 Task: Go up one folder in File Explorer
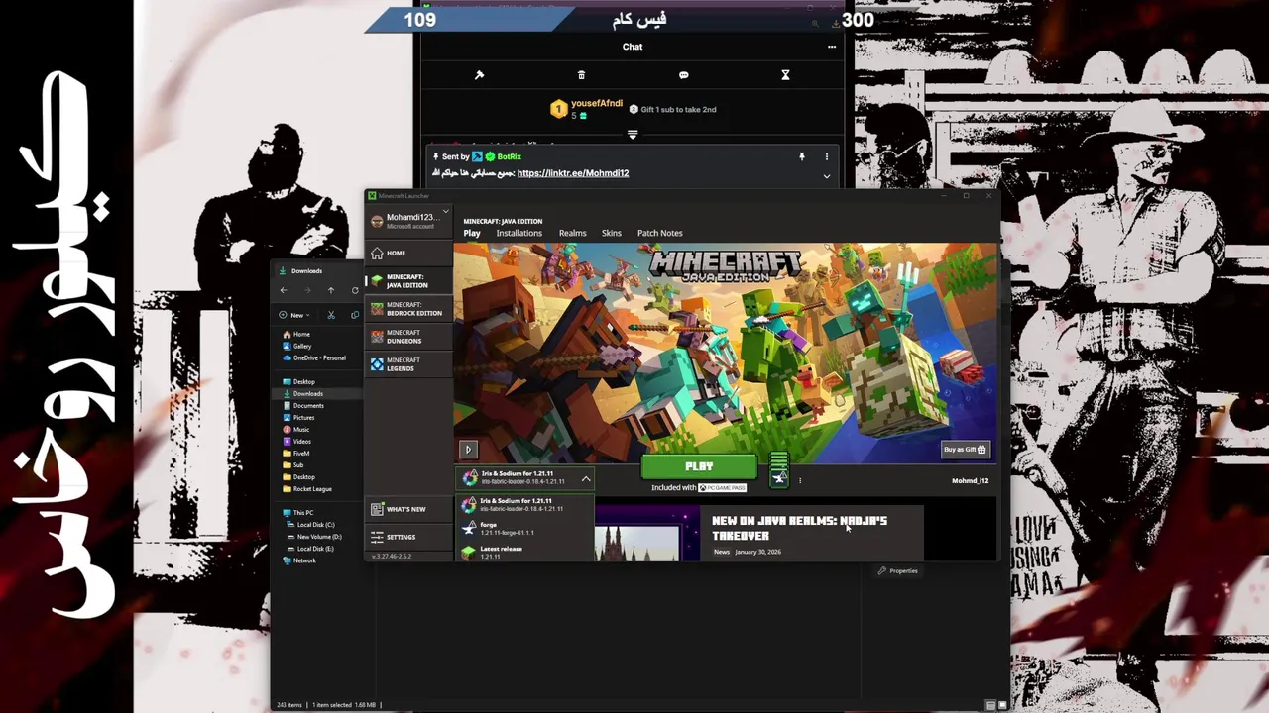pyautogui.click(x=331, y=290)
